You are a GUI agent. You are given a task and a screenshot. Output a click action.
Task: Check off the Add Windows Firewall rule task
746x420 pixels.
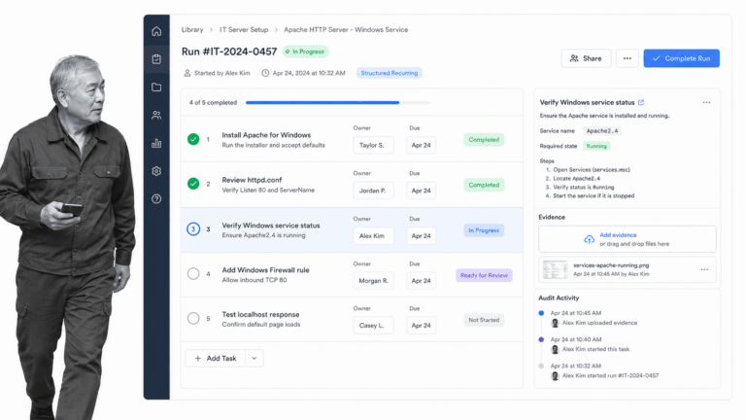[193, 273]
